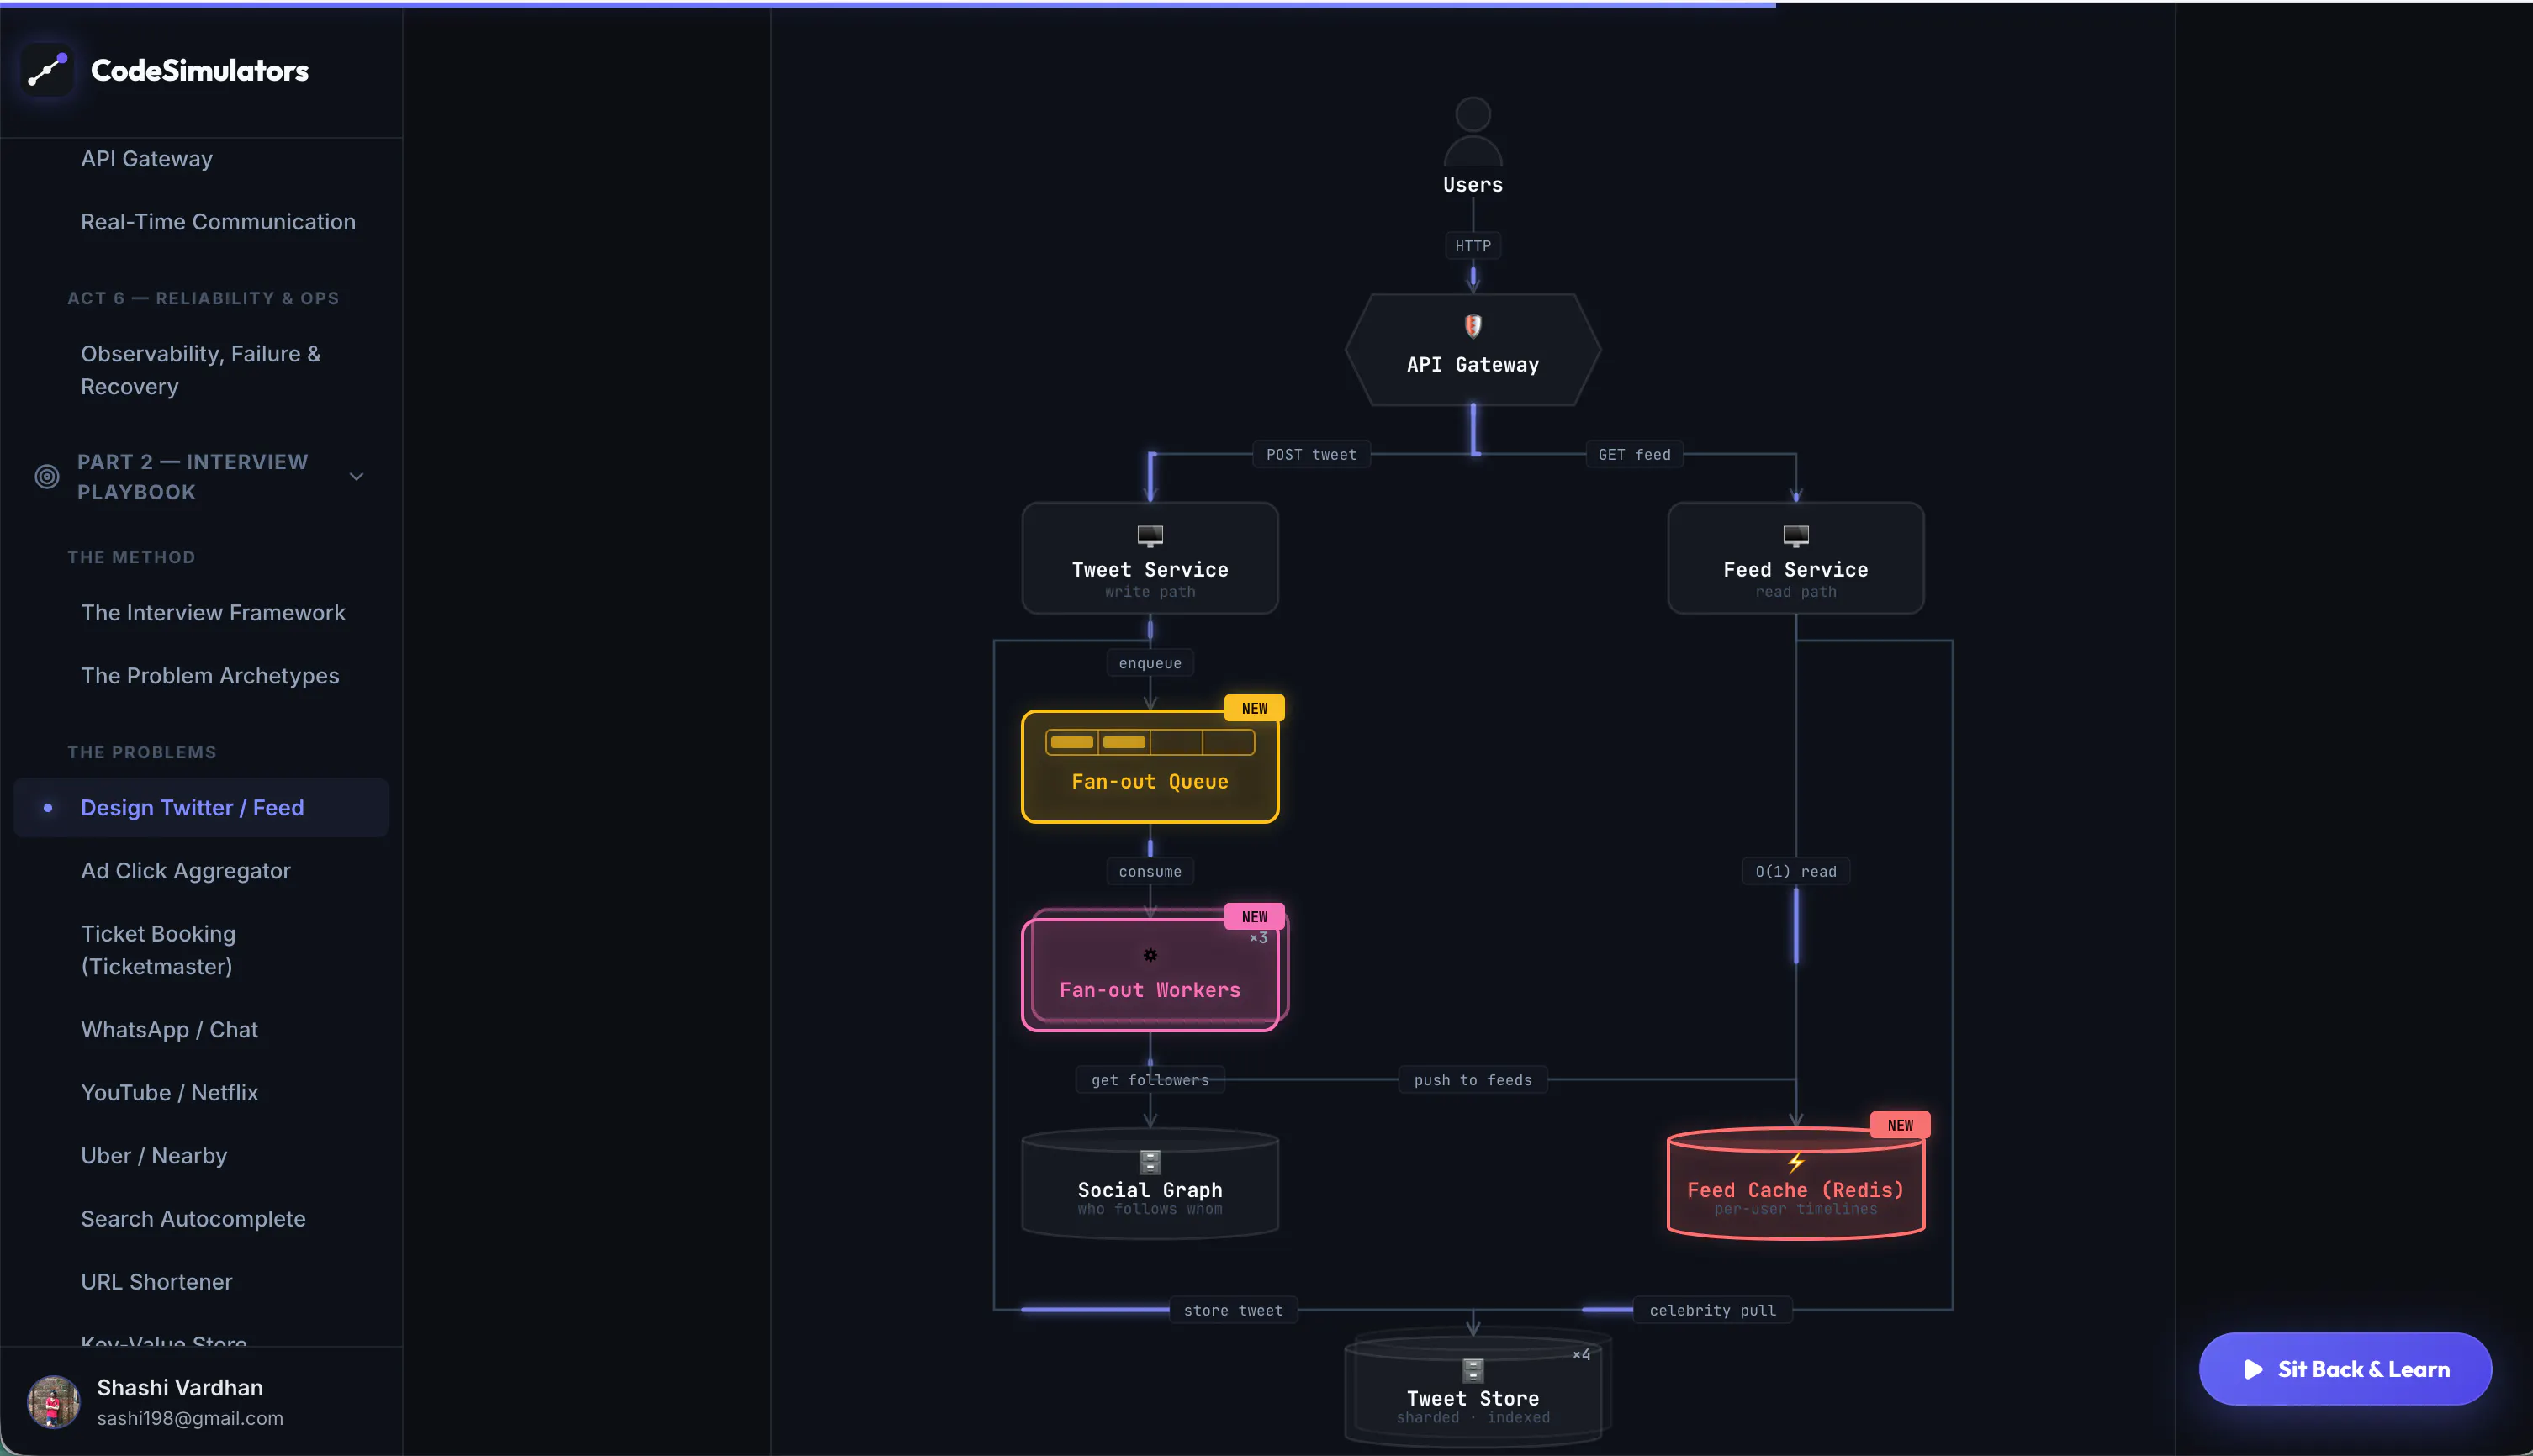The width and height of the screenshot is (2533, 1456).
Task: Click the CodeSimulators brand name
Action: [x=200, y=70]
